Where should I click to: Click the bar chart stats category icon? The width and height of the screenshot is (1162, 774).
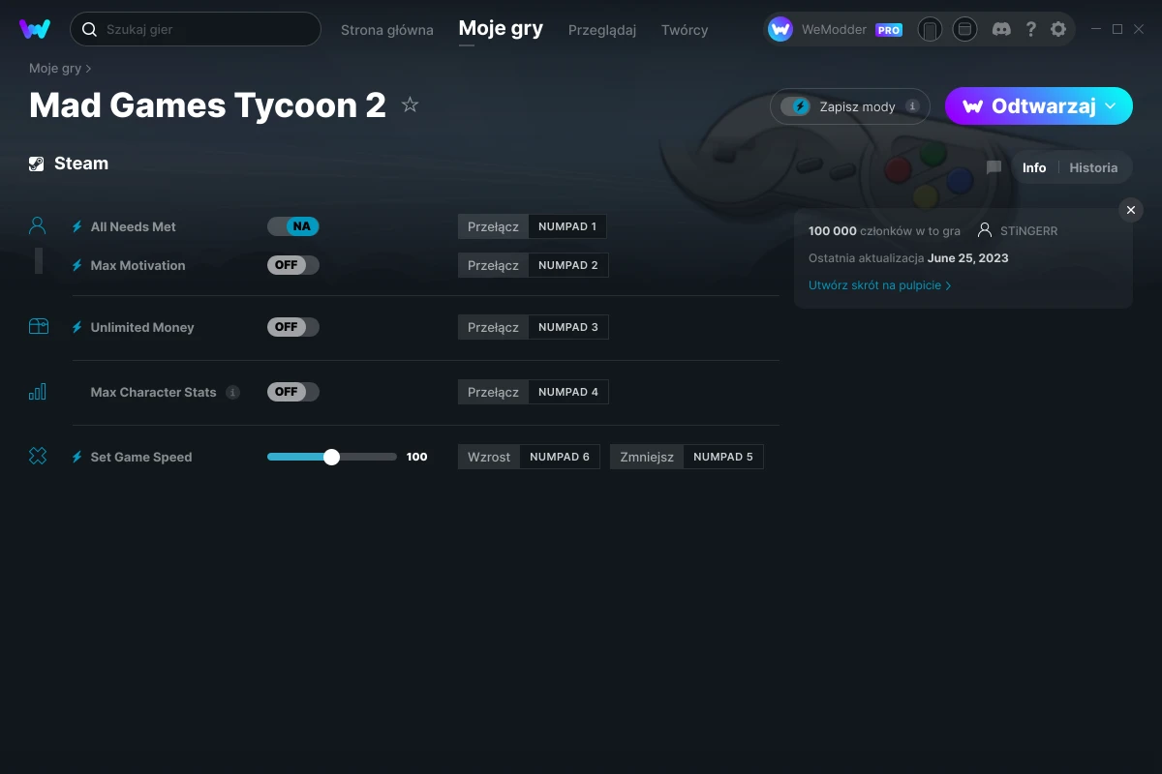point(38,392)
